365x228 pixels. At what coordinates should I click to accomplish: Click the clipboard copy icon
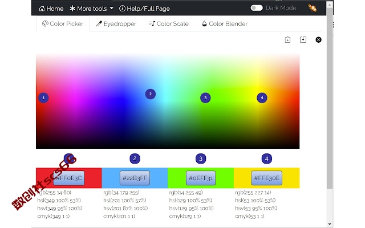click(287, 40)
